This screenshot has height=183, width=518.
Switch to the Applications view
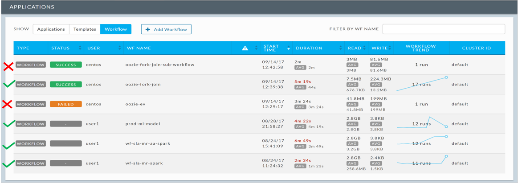tap(51, 29)
